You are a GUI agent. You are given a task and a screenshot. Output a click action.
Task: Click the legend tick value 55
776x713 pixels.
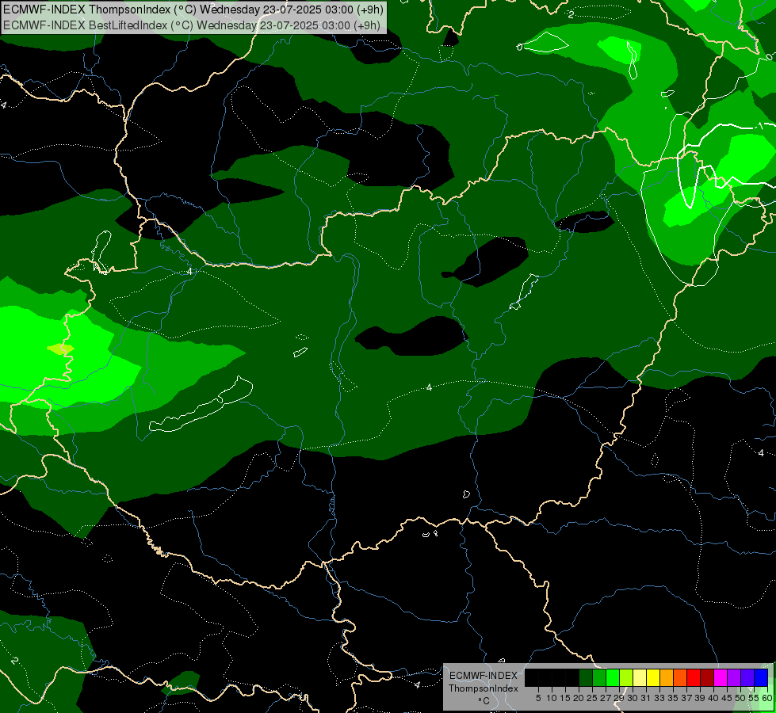point(754,698)
